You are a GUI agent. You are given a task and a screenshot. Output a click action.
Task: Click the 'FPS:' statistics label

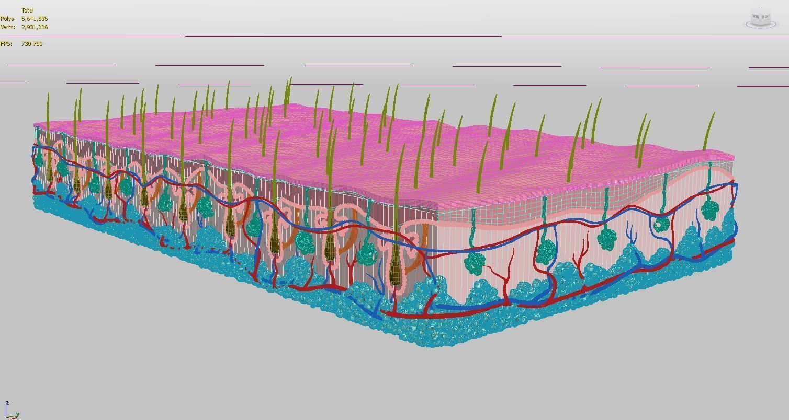[x=6, y=44]
